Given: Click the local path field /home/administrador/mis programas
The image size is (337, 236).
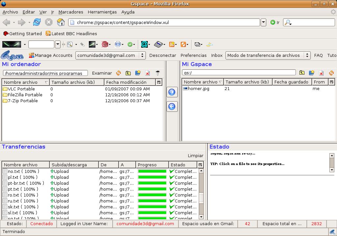Looking at the screenshot, I should point(45,73).
